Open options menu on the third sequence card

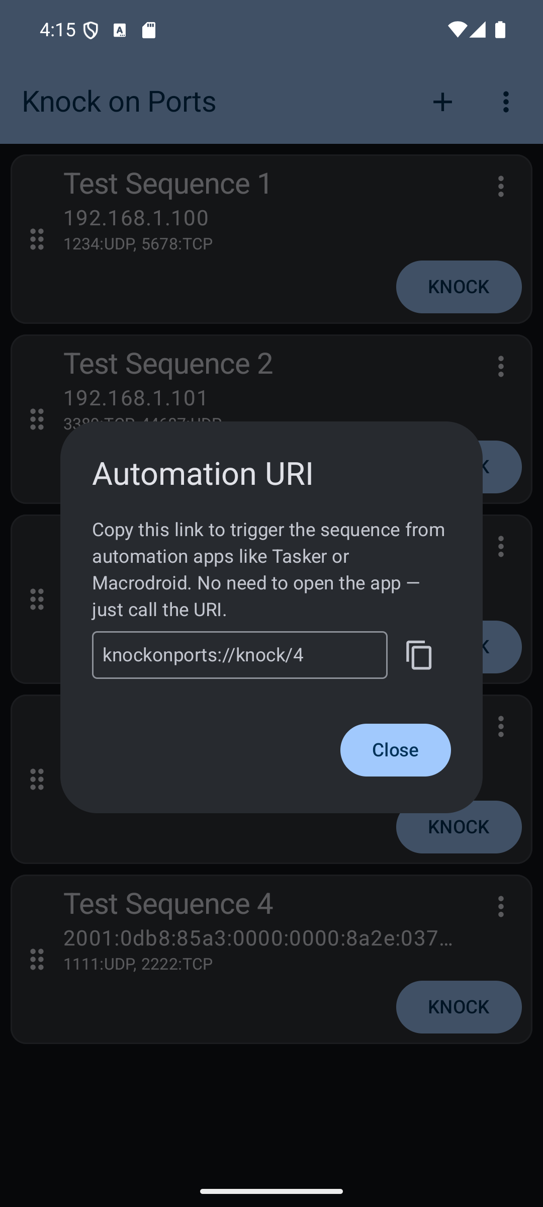[x=501, y=547]
